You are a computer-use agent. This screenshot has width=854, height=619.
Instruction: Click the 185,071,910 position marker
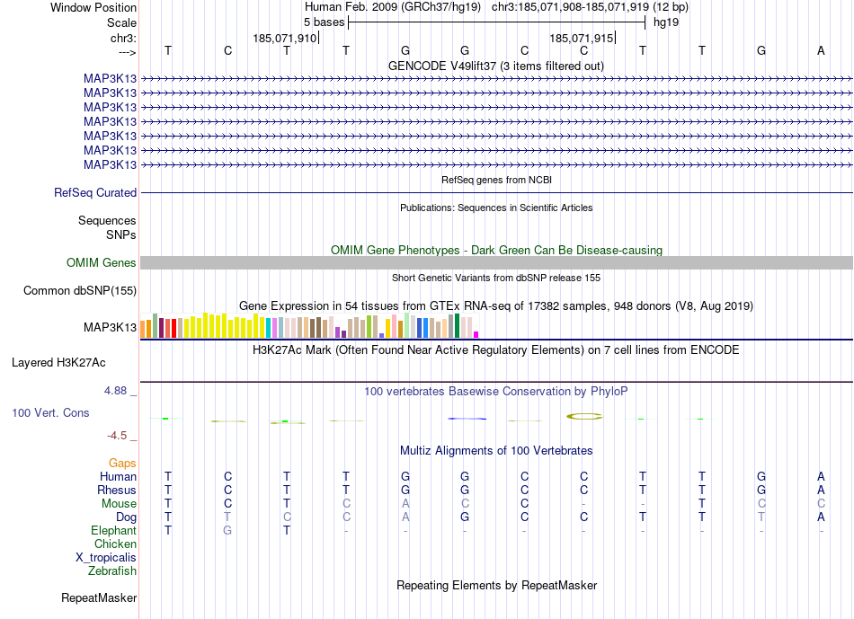pyautogui.click(x=285, y=38)
